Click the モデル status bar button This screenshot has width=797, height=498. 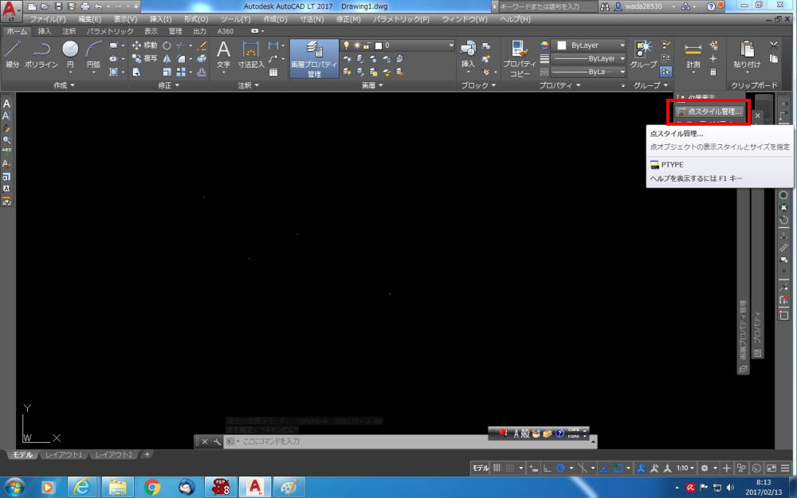pyautogui.click(x=481, y=468)
